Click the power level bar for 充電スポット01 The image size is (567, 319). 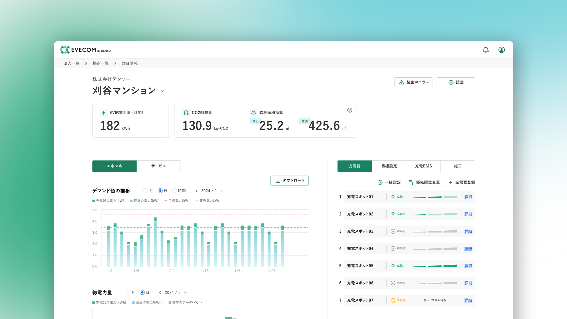pos(435,197)
